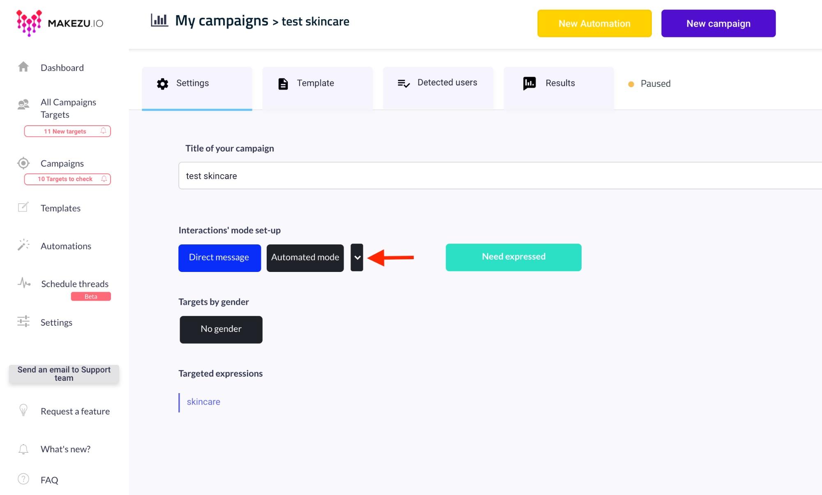Toggle the Need expressed button
This screenshot has height=495, width=822.
(513, 257)
